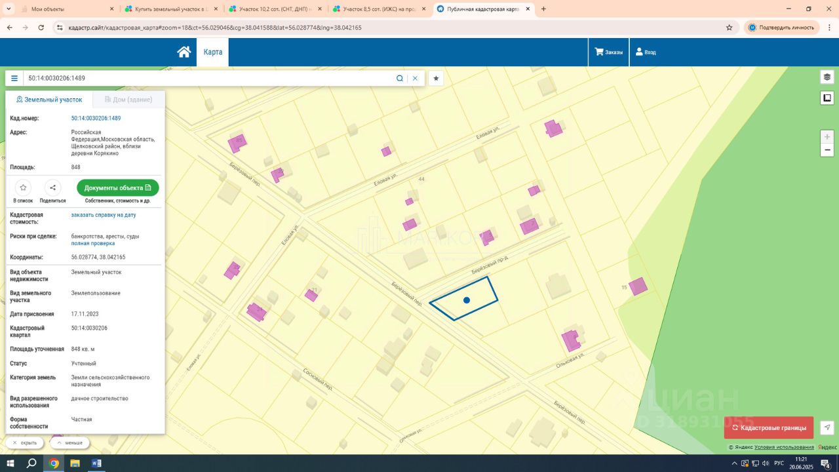839x472 pixels.
Task: Click the home icon in site header
Action: [184, 52]
